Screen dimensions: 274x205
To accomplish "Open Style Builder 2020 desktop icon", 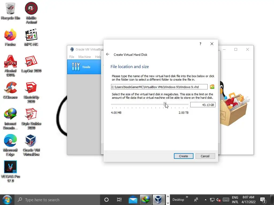I will pos(31,119).
